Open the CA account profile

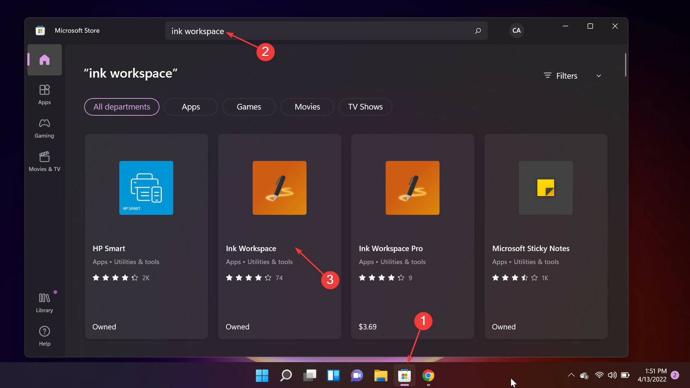pos(516,31)
